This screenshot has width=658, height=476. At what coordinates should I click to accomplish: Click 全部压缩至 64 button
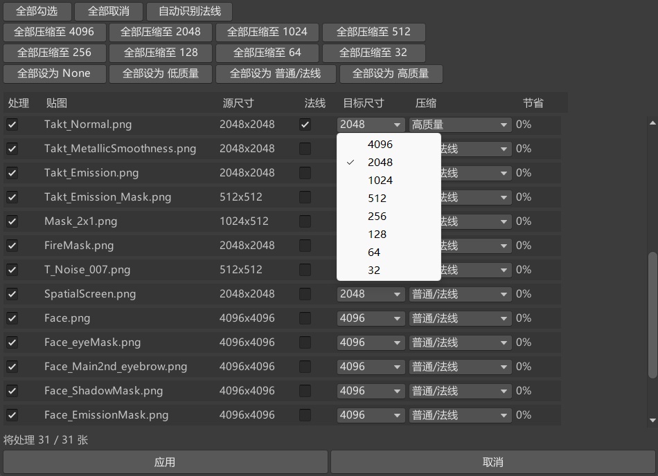point(267,53)
